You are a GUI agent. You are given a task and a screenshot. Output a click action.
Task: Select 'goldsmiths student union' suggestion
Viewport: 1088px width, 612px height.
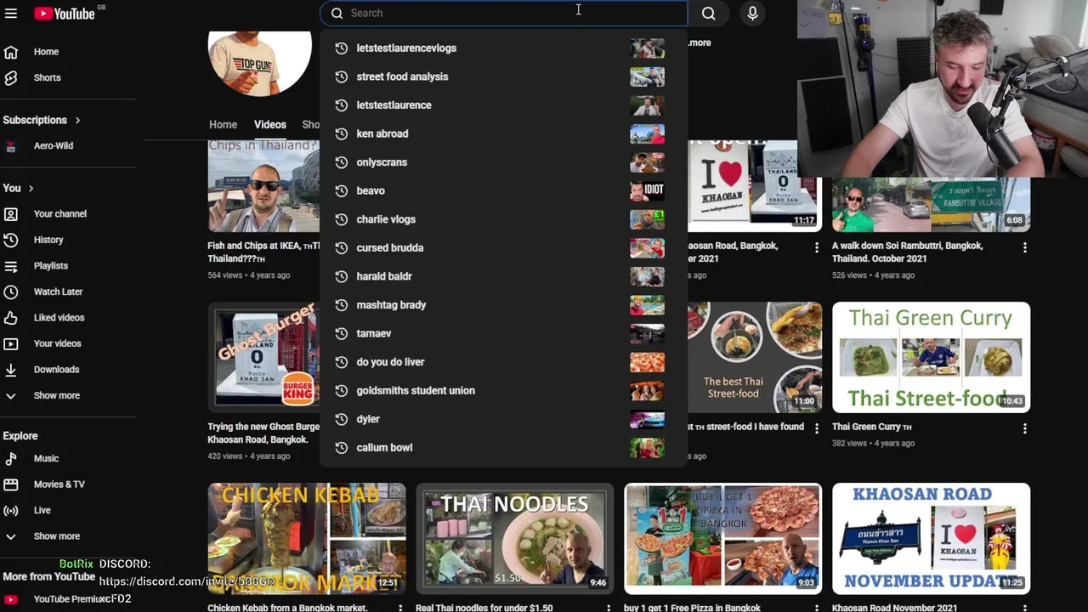(503, 390)
